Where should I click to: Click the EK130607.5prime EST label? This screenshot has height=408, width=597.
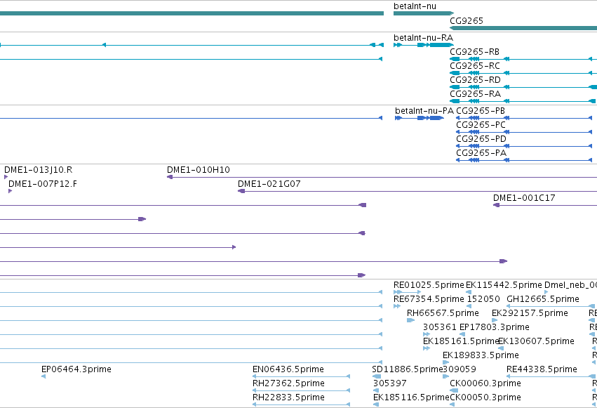click(x=536, y=341)
